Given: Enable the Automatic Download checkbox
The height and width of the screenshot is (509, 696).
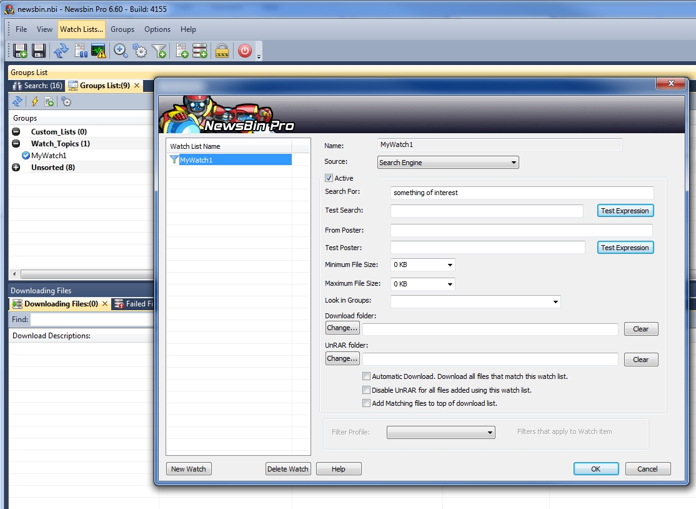Looking at the screenshot, I should click(x=366, y=376).
